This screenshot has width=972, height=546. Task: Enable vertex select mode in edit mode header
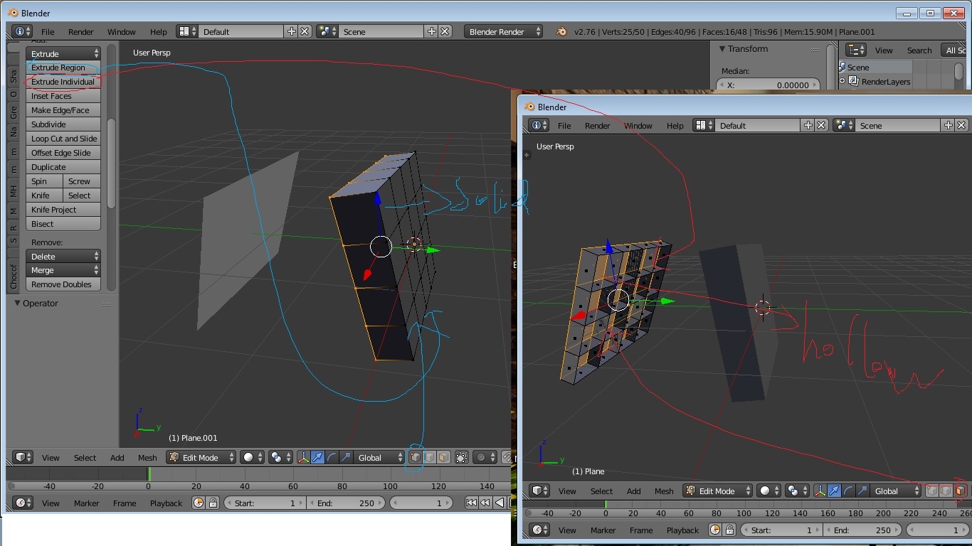pos(414,457)
